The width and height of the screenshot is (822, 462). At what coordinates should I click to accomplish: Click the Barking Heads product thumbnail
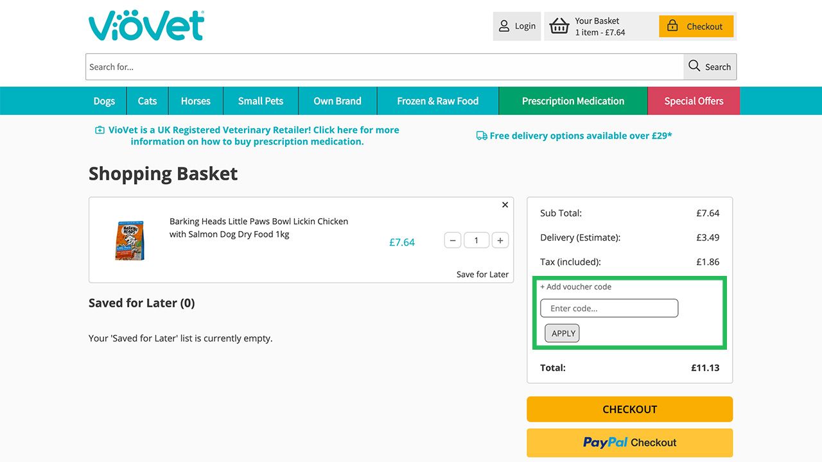[130, 239]
